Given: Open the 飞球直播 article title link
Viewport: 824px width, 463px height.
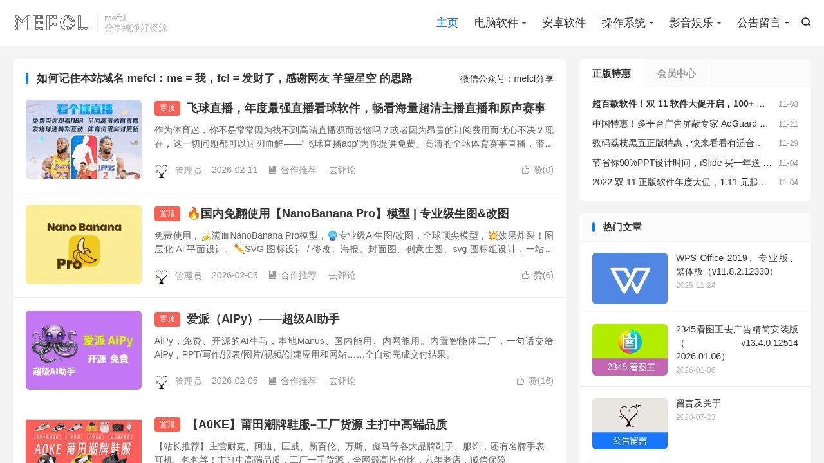Looking at the screenshot, I should 366,108.
